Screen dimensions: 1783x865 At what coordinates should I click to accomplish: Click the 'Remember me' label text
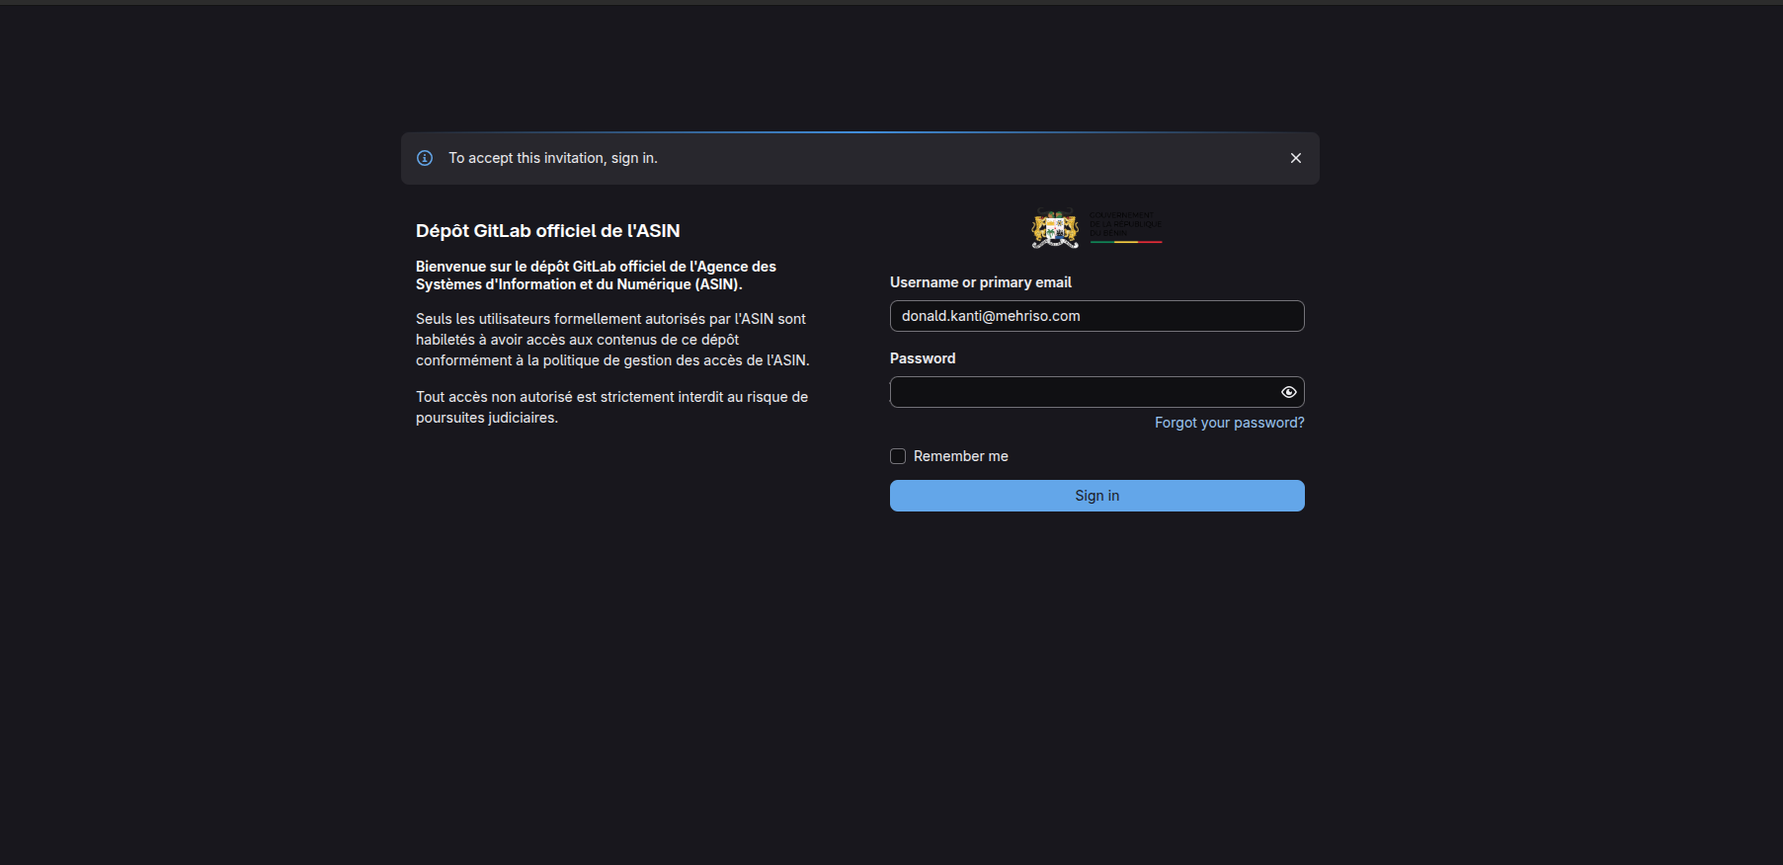pyautogui.click(x=961, y=456)
